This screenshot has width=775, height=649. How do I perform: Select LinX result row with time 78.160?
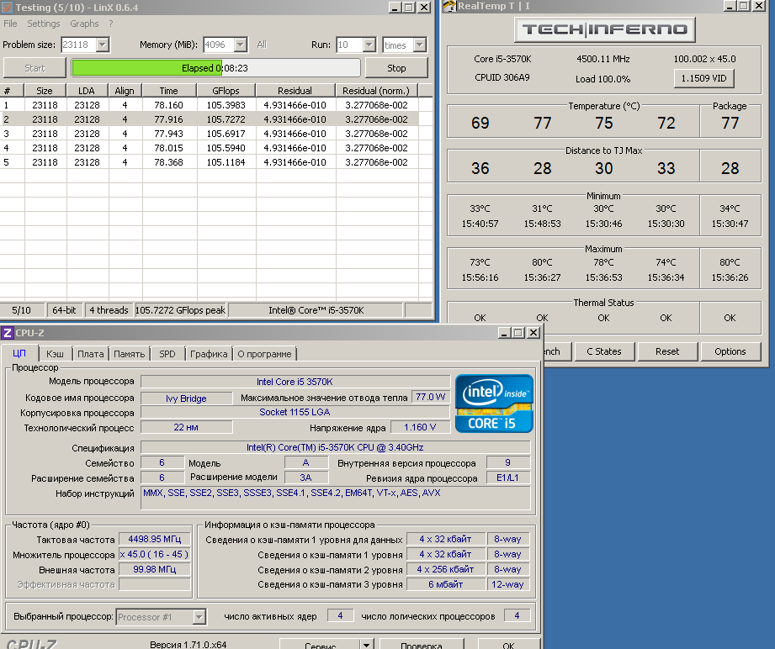tap(210, 105)
